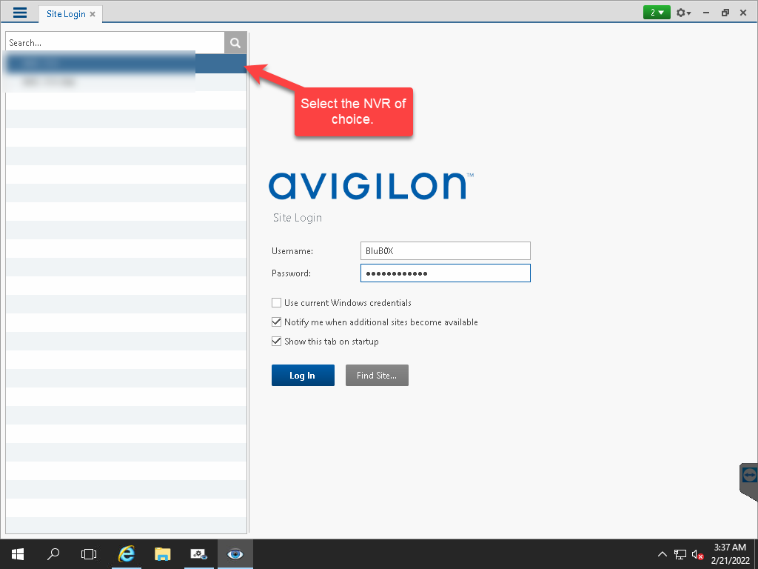Open the gear settings dropdown

pyautogui.click(x=683, y=13)
